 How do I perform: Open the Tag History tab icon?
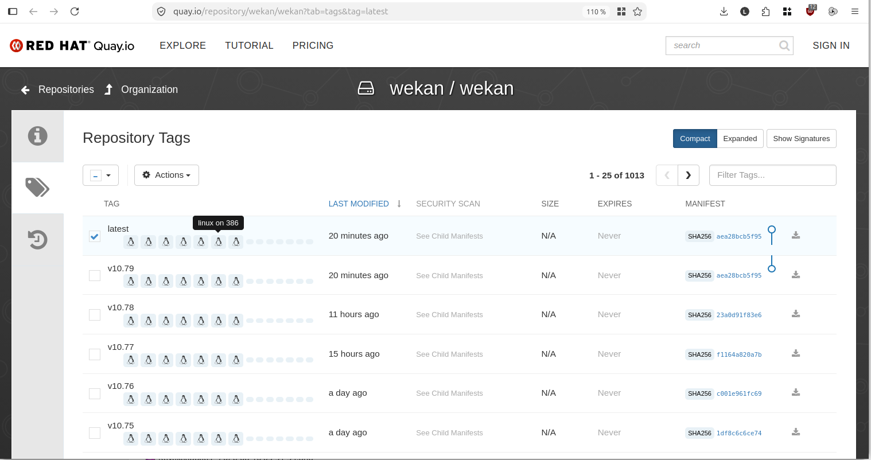coord(38,240)
